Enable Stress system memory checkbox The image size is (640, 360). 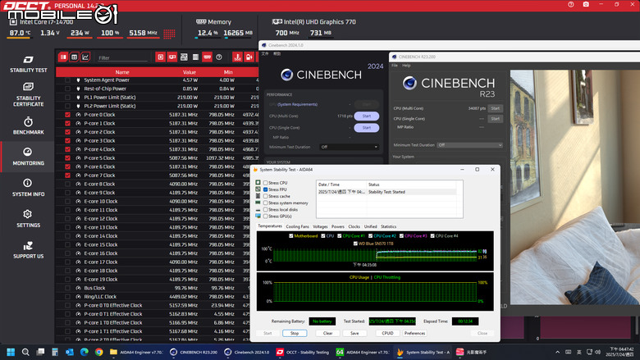pyautogui.click(x=266, y=203)
